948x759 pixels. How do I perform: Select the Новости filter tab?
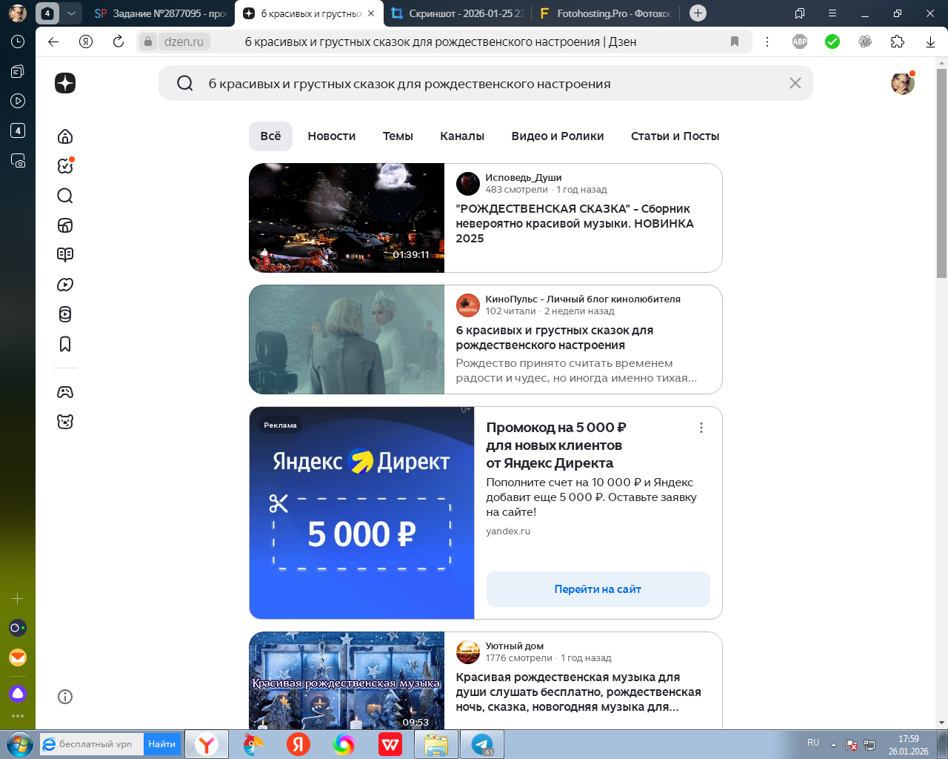[x=332, y=136]
